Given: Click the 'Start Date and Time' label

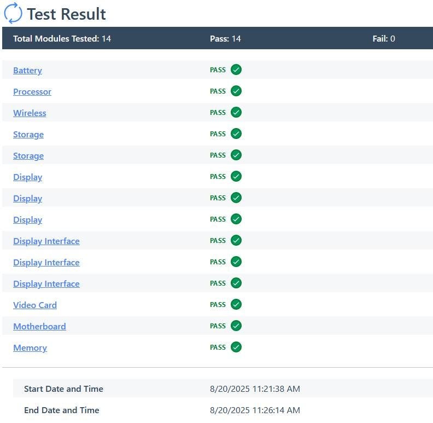Looking at the screenshot, I should point(63,389).
